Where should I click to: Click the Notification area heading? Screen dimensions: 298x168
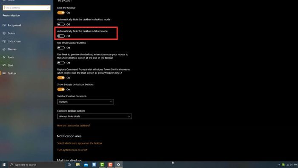[x=69, y=136]
